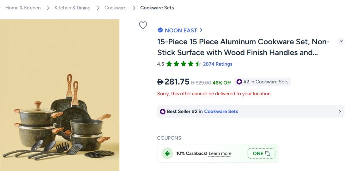Open the NOON EAST seller link
The height and width of the screenshot is (171, 345).
[181, 30]
